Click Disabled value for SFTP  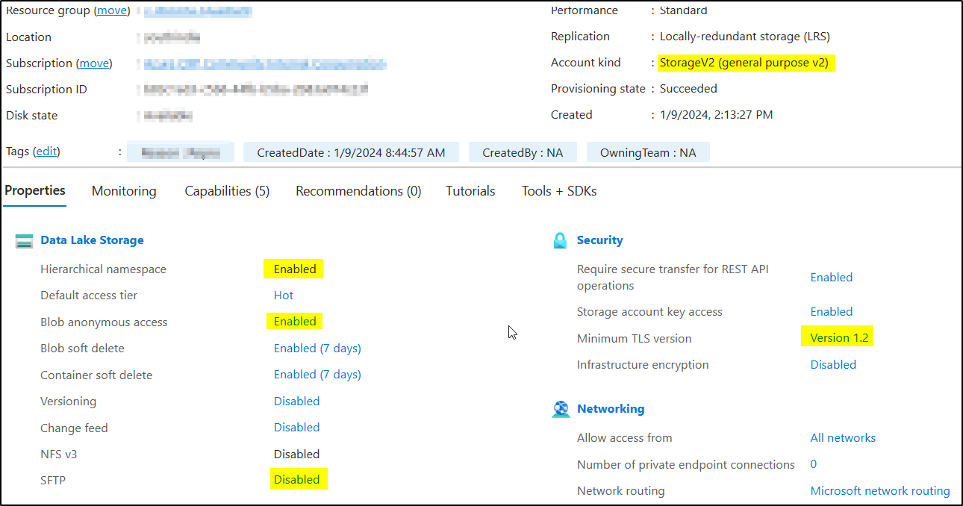(296, 480)
